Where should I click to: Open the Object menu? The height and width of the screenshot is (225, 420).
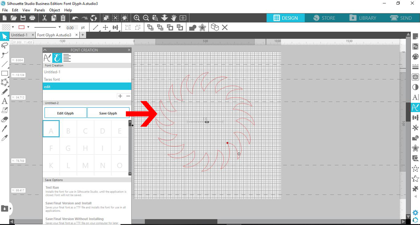pyautogui.click(x=55, y=10)
